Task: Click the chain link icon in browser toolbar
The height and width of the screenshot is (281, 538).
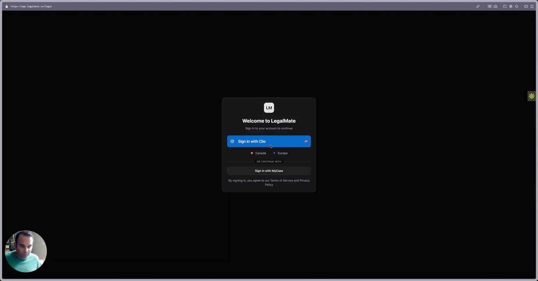Action: (478, 6)
